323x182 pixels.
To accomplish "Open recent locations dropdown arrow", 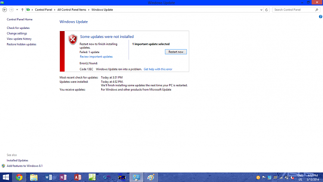I will pos(17,9).
